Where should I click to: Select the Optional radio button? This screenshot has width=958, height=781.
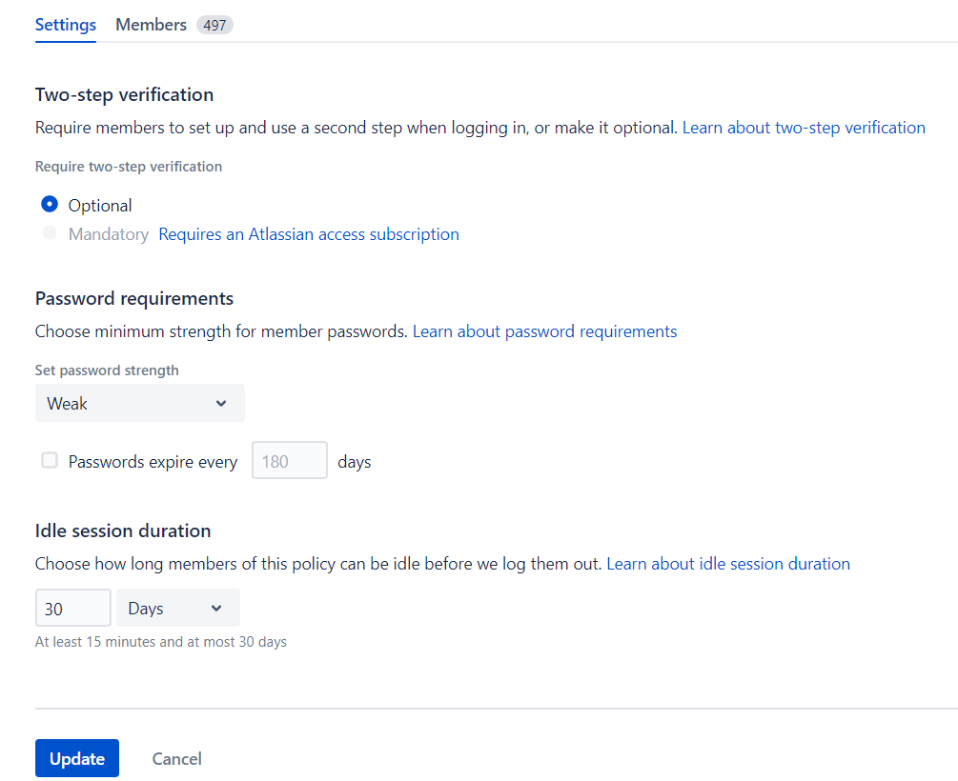[x=50, y=205]
